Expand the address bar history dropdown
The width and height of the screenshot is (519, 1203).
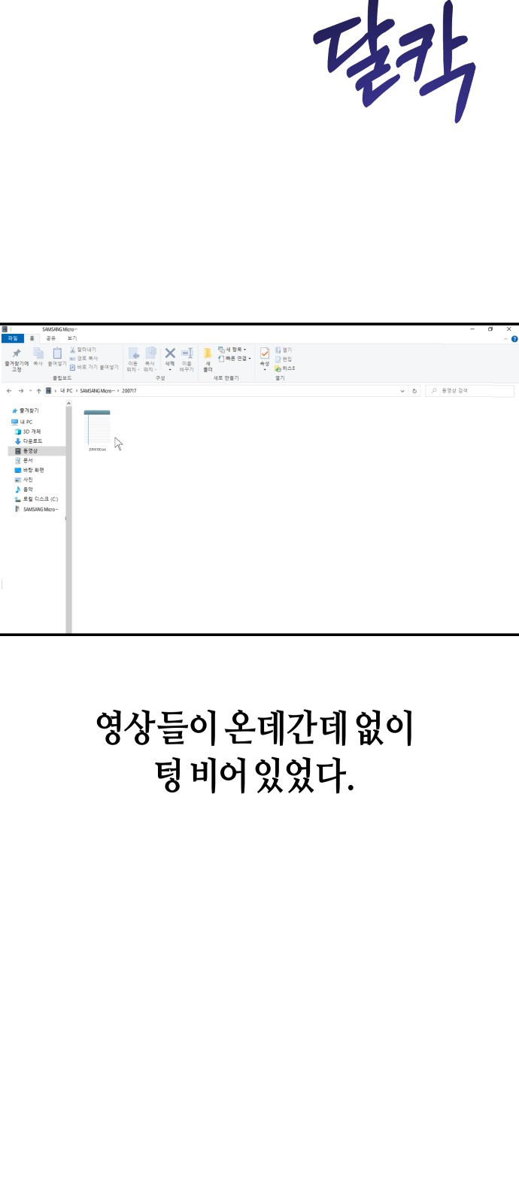pos(402,391)
